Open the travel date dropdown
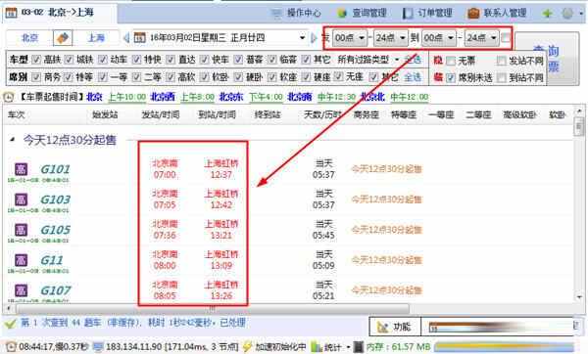This screenshot has height=354, width=588. [x=302, y=38]
